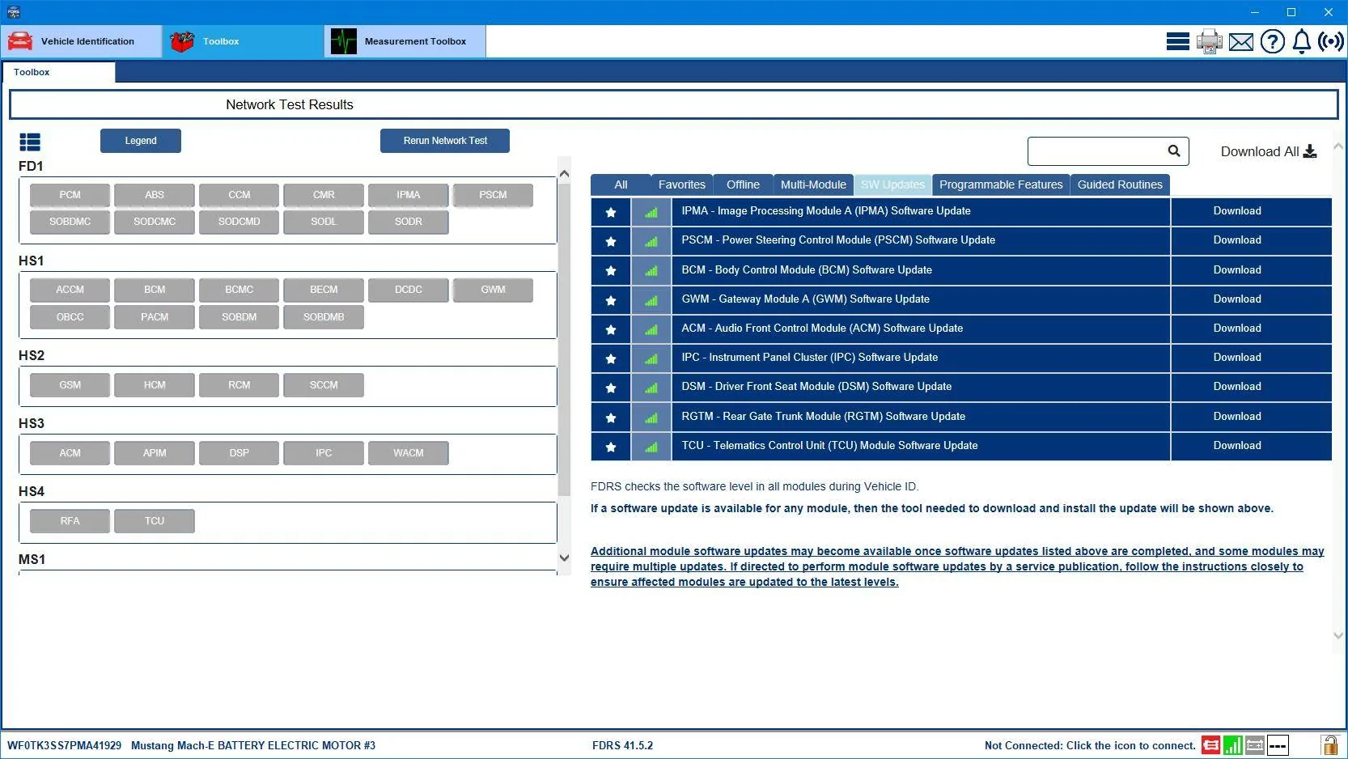This screenshot has height=759, width=1348.
Task: Switch to the Vehicle Identification tab
Action: click(82, 41)
